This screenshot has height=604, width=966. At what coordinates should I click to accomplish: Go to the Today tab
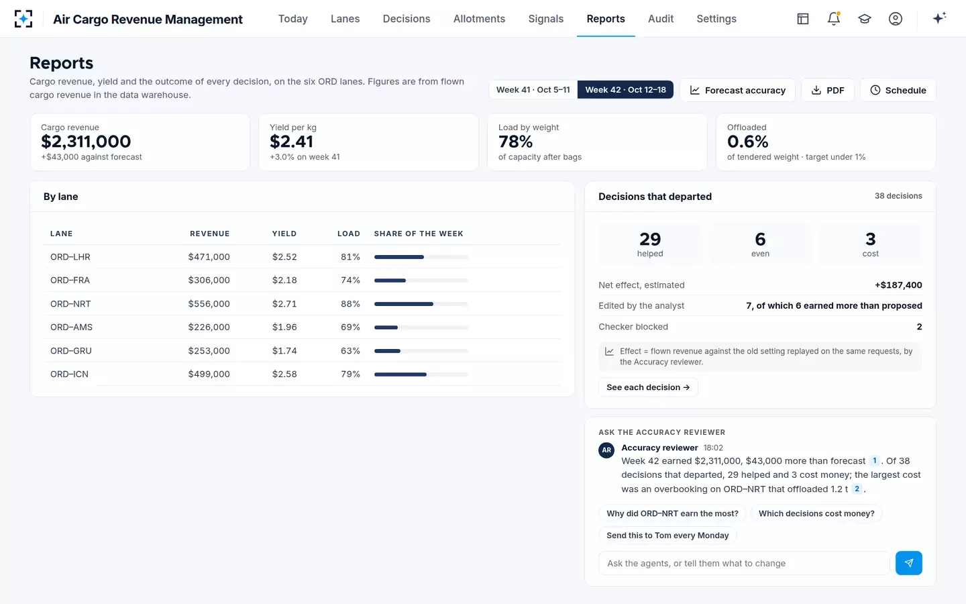tap(293, 19)
